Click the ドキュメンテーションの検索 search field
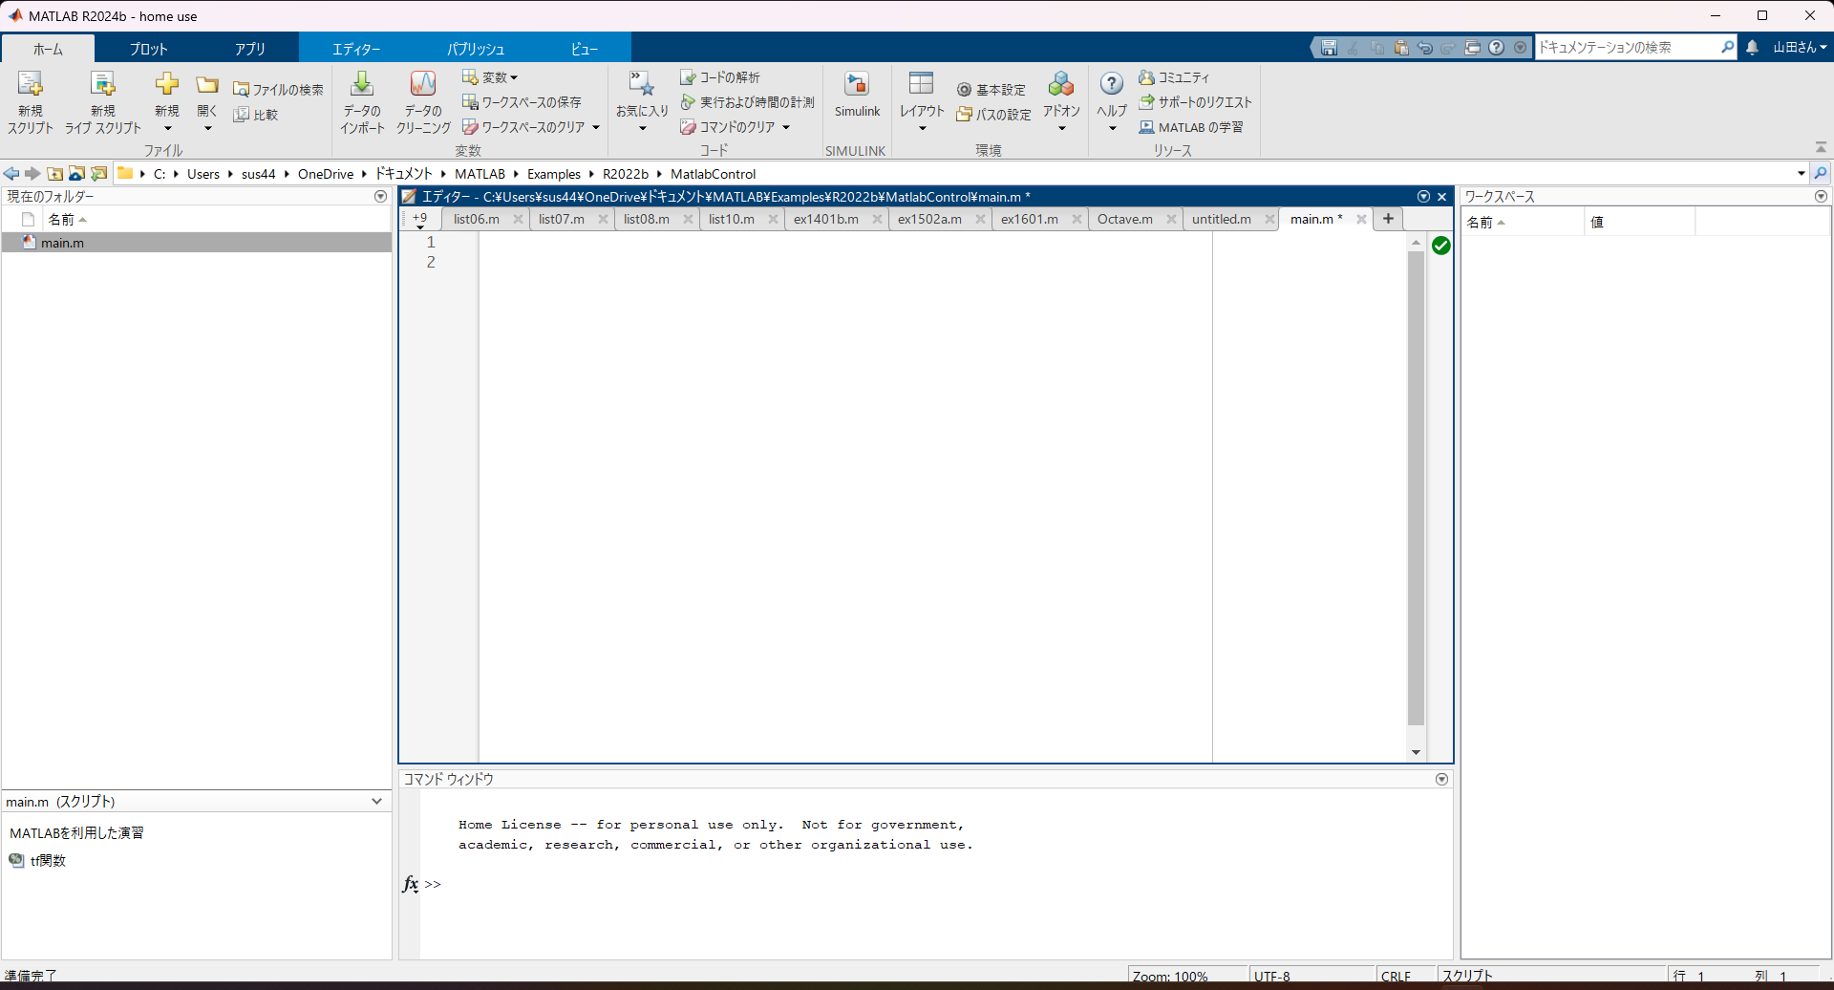 (1629, 47)
